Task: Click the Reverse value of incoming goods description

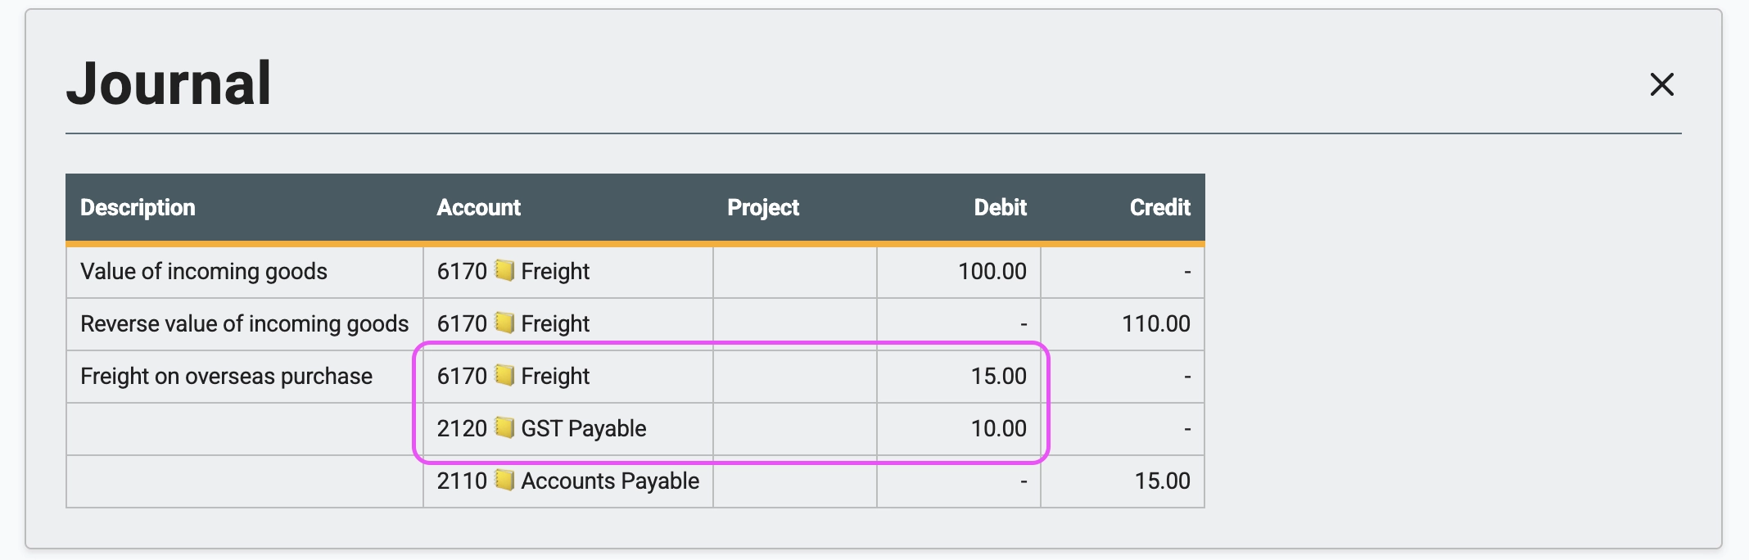Action: (x=244, y=323)
